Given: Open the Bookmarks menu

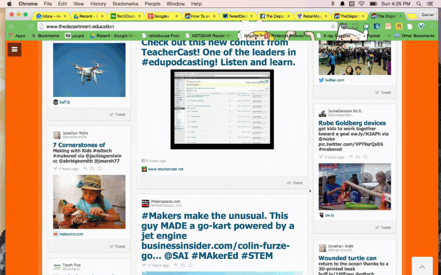Looking at the screenshot, I should [x=125, y=3].
